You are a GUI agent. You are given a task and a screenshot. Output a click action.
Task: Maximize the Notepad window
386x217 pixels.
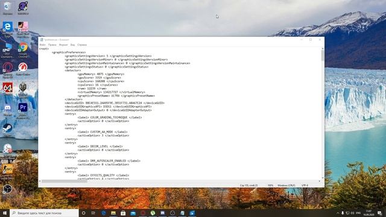click(x=311, y=40)
